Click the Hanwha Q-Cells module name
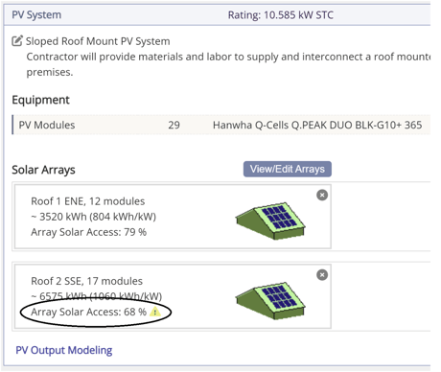Viewport: 441px width, 372px height. pos(317,125)
